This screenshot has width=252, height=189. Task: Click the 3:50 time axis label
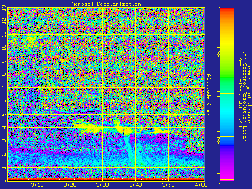[168, 185]
